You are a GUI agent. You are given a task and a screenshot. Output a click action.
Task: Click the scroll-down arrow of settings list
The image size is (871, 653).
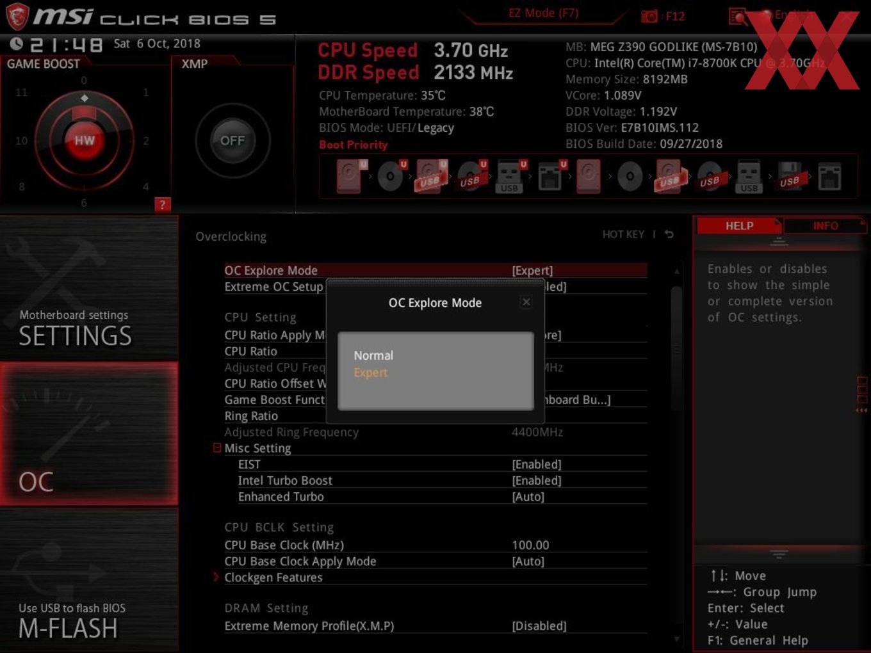tap(676, 638)
